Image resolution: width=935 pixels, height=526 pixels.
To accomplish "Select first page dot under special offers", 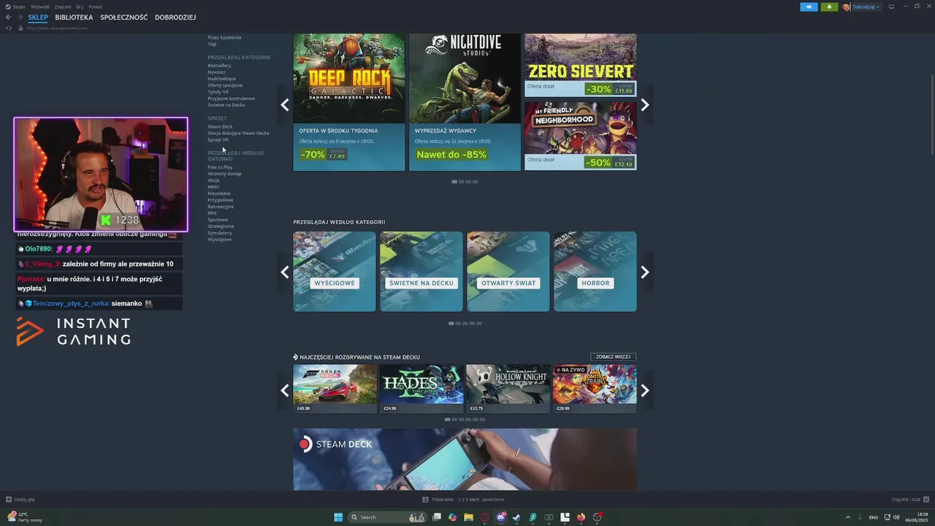I will pos(454,182).
